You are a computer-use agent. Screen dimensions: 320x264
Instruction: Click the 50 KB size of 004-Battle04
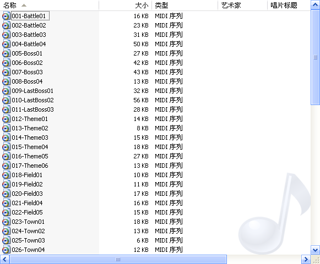click(x=141, y=44)
